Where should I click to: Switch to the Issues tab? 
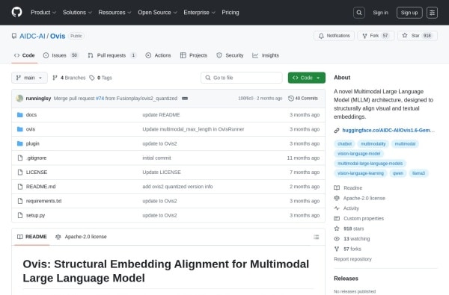point(61,55)
